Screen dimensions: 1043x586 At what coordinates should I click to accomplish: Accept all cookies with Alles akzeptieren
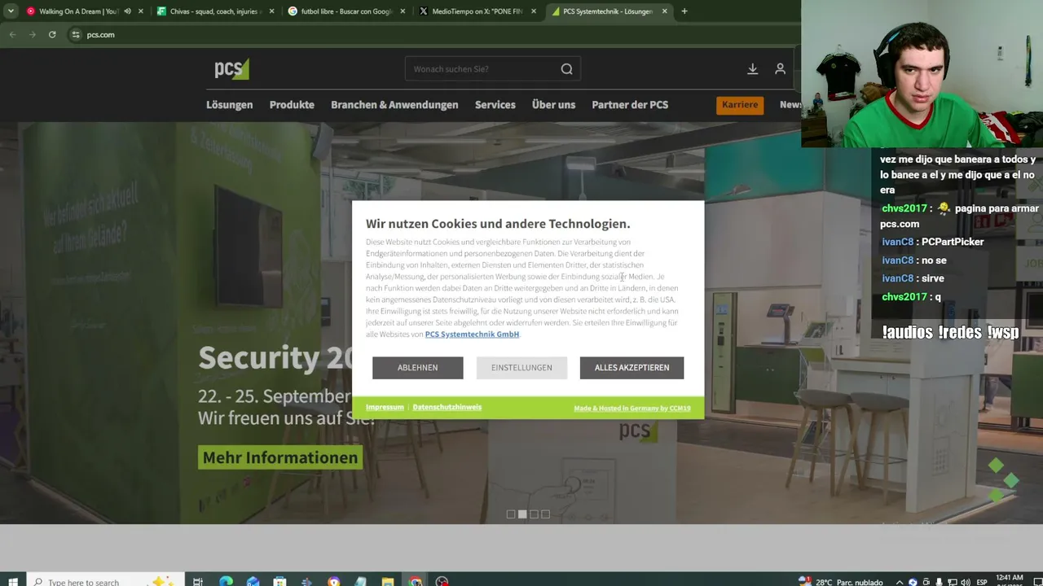632,368
